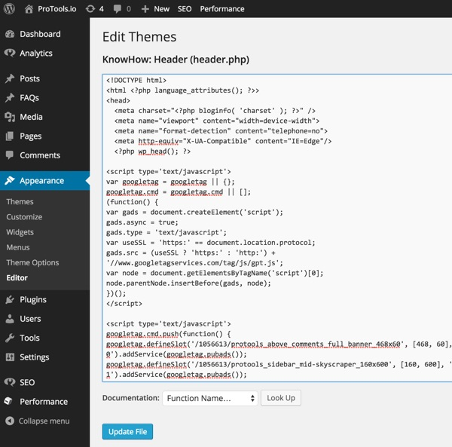Click the Dashboard gauge icon
This screenshot has width=452, height=447.
(x=10, y=34)
